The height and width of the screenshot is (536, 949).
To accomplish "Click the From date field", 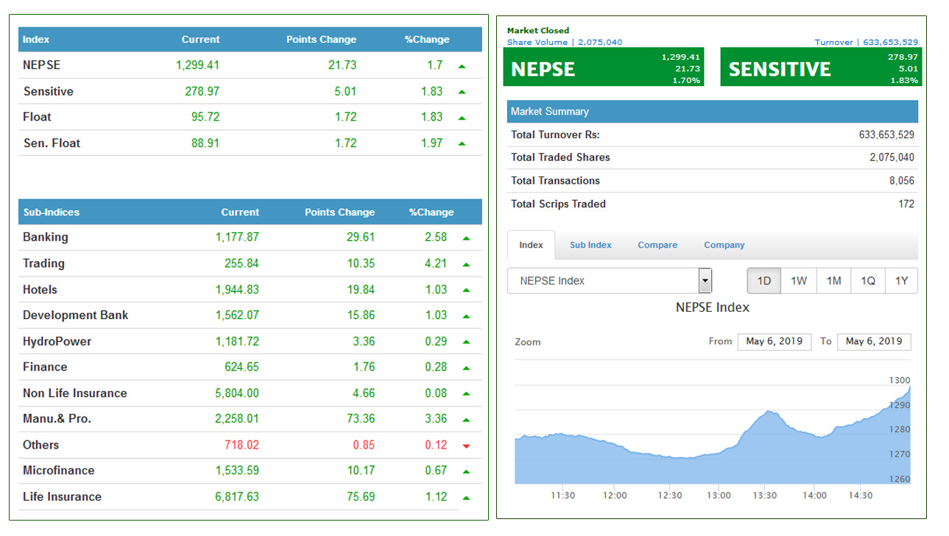I will [775, 341].
